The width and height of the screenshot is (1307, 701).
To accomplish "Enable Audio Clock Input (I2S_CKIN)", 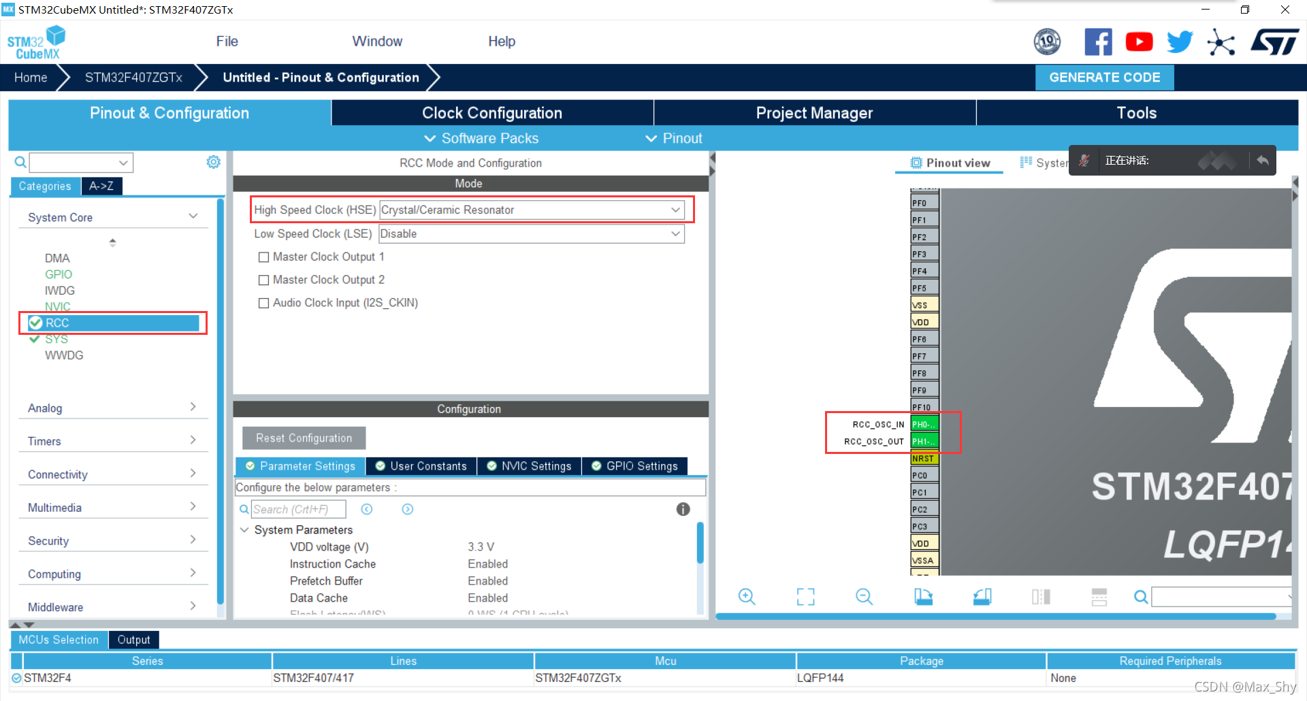I will point(263,304).
